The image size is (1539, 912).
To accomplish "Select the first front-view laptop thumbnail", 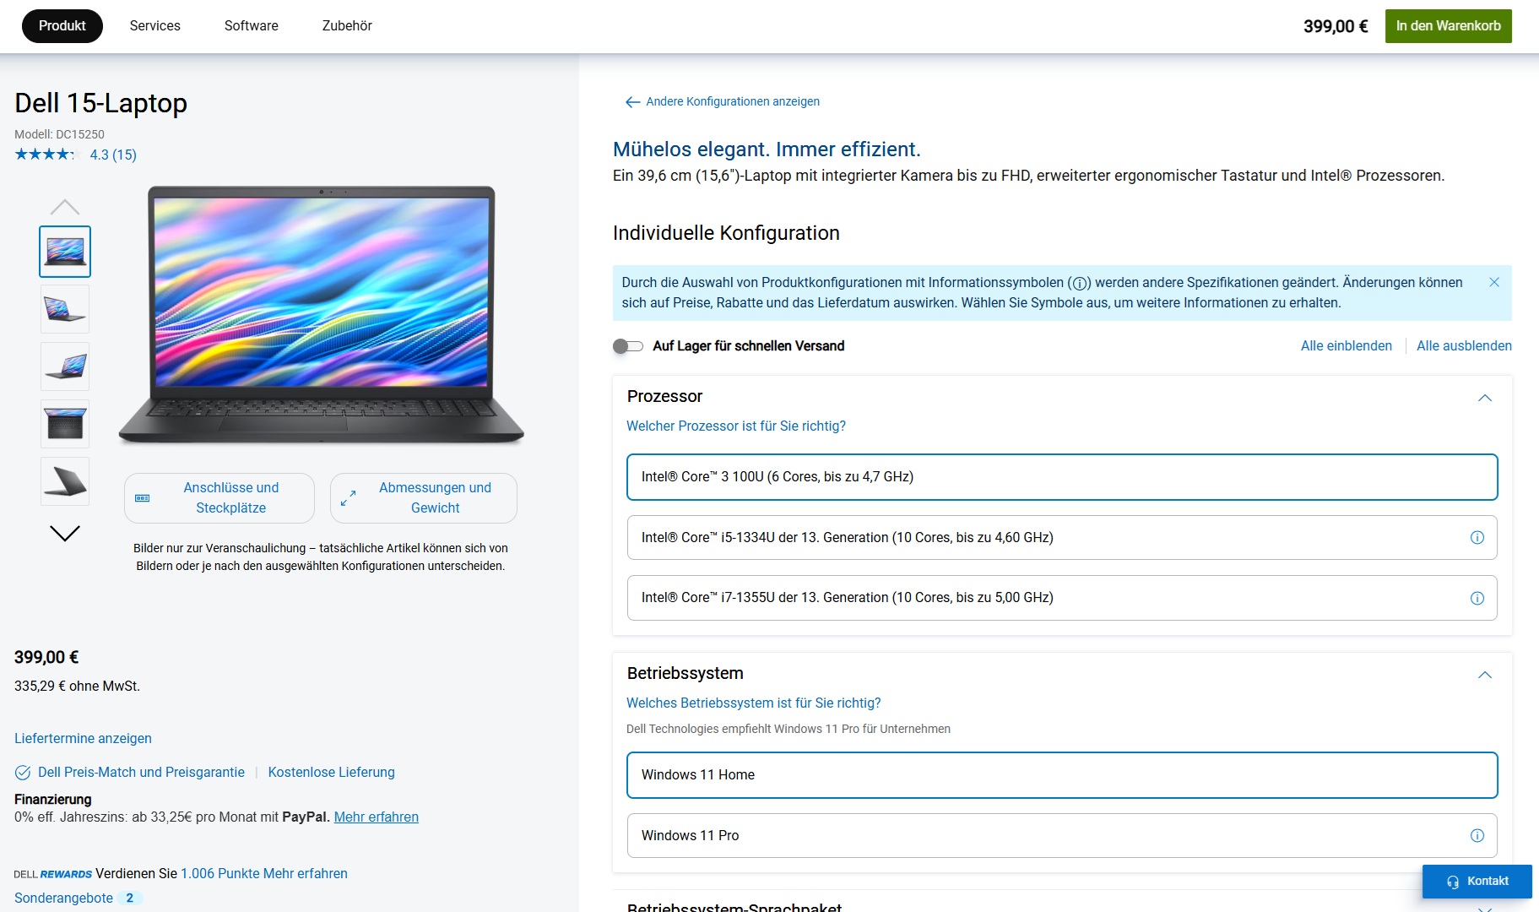I will [x=65, y=252].
